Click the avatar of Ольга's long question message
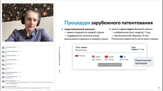The height and width of the screenshot is (91, 163). (3, 81)
